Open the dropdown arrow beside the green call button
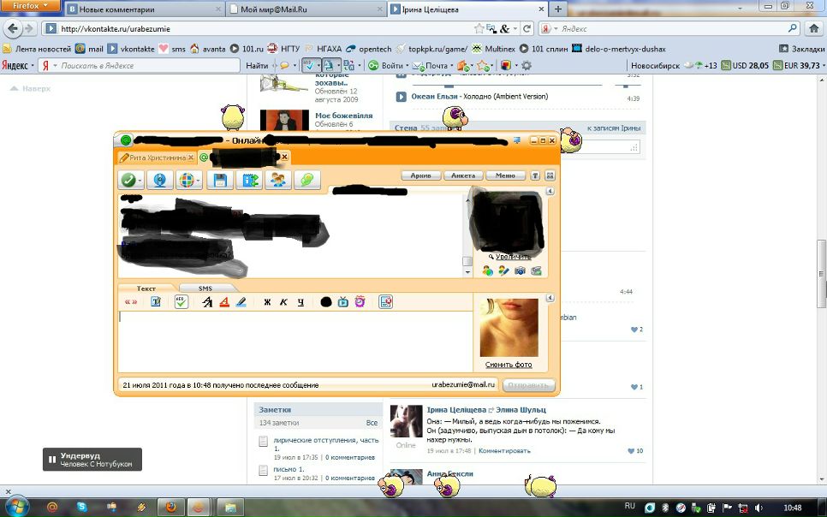 point(140,181)
